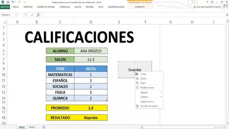Choose Modificar texto in context menu
229x129 pixels.
pyautogui.click(x=149, y=87)
